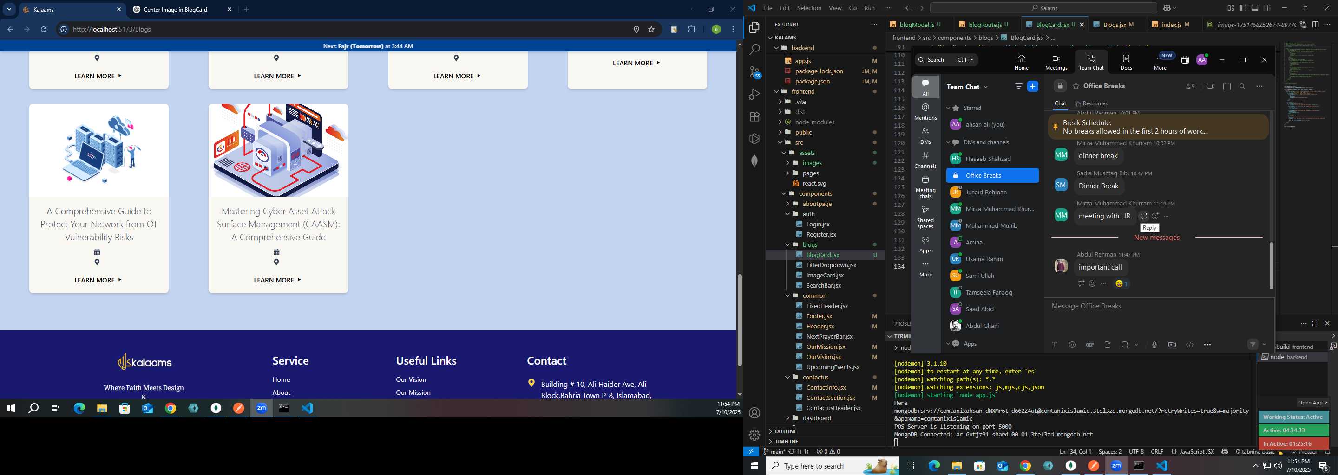Screen dimensions: 1338x475
Task: Insert code snippet icon in Zoom toolbar
Action: [1189, 345]
